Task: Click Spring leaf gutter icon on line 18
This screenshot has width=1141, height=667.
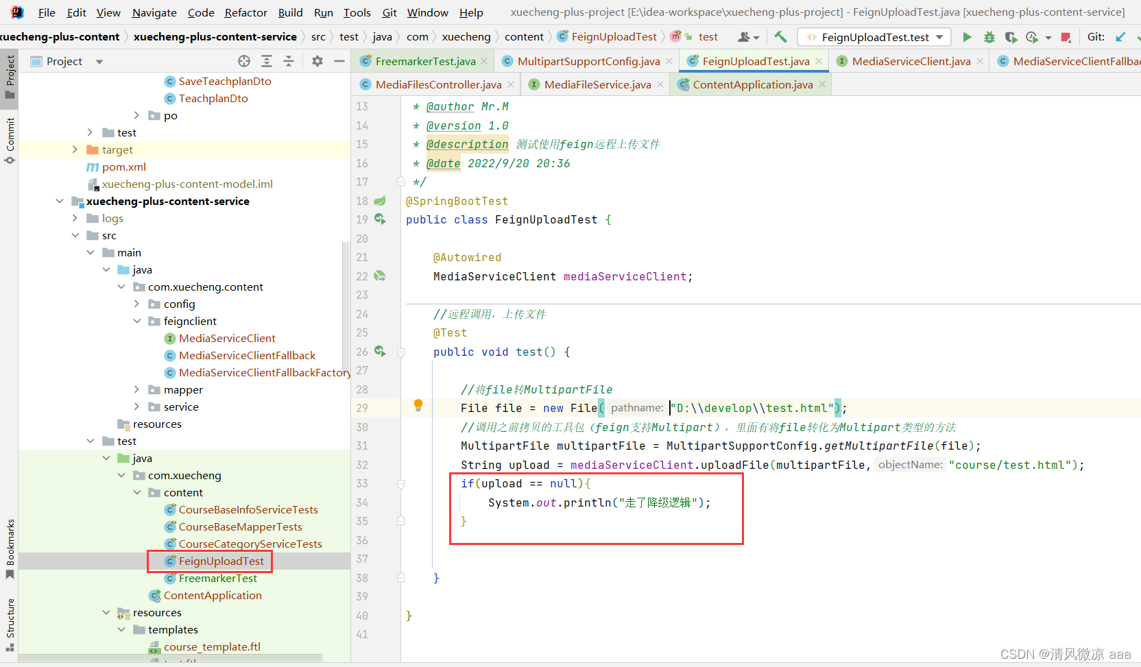Action: point(380,201)
